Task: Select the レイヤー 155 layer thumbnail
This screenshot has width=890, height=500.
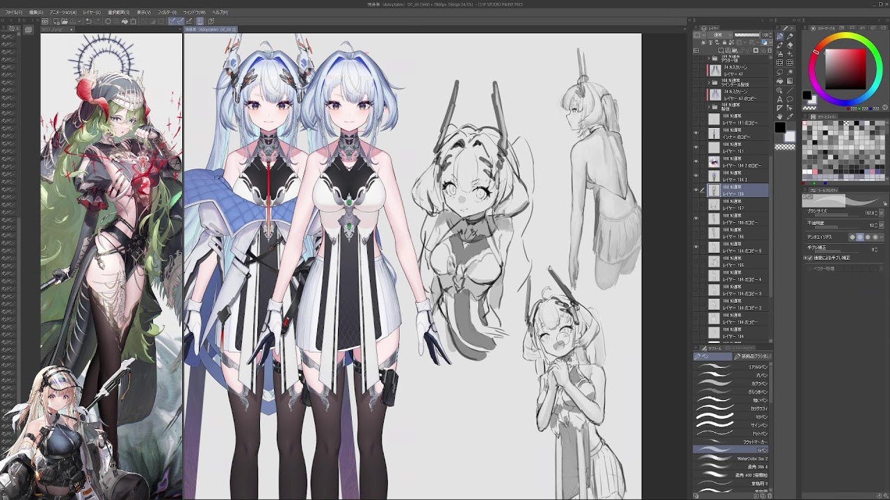Action: pyautogui.click(x=714, y=261)
